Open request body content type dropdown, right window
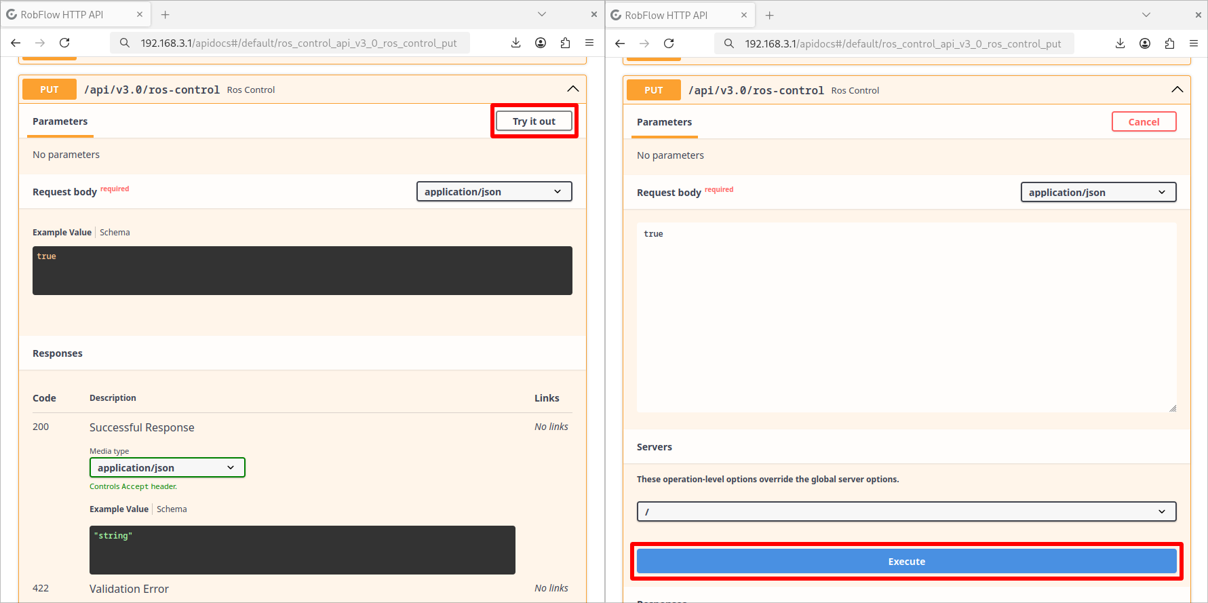 (x=1098, y=193)
